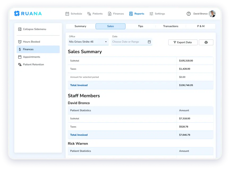The height and width of the screenshot is (169, 230).
Task: Click David Bronco's profile avatar
Action: click(x=212, y=13)
